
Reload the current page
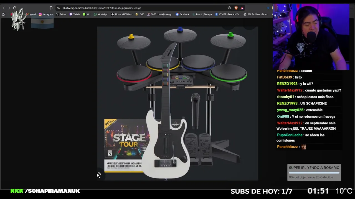(15, 8)
